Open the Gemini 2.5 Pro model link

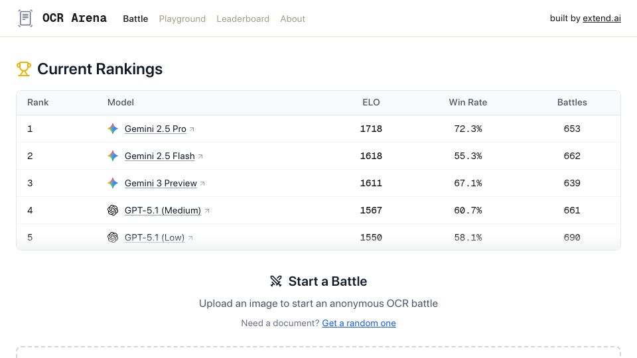[x=155, y=129]
